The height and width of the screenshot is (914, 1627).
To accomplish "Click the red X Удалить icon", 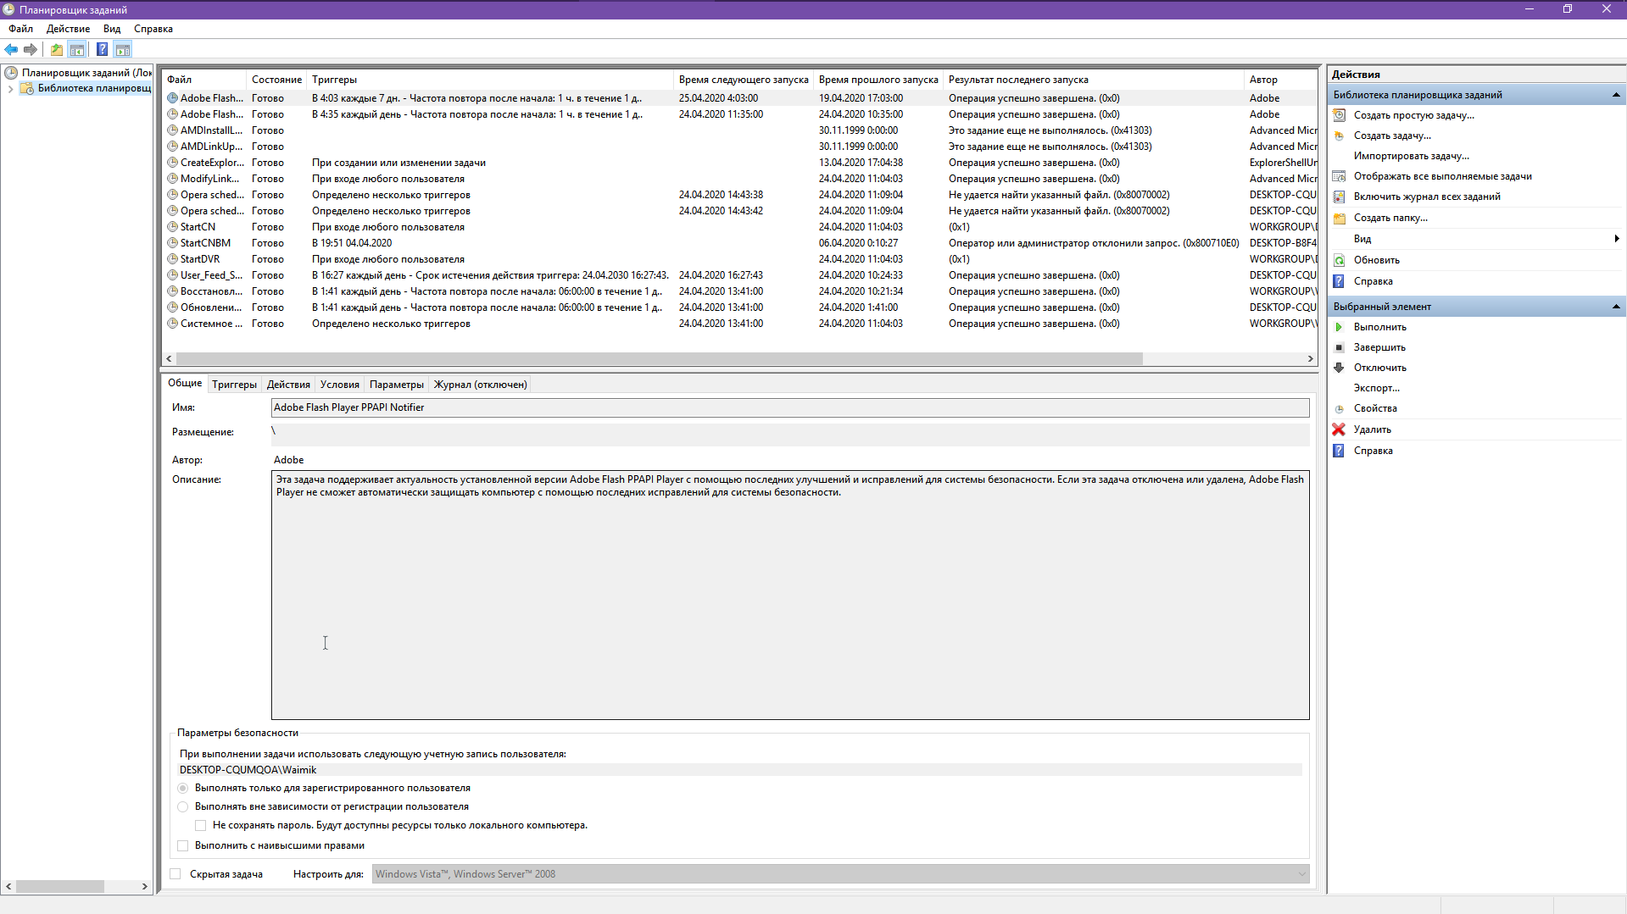I will (1339, 429).
